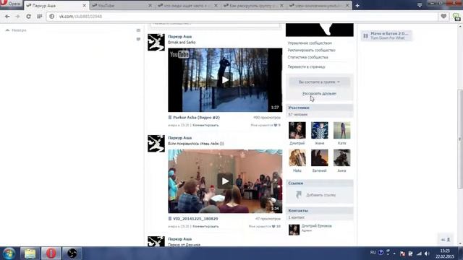Image resolution: width=463 pixels, height=260 pixels.
Task: Comment on the second video post
Action: pos(205,226)
